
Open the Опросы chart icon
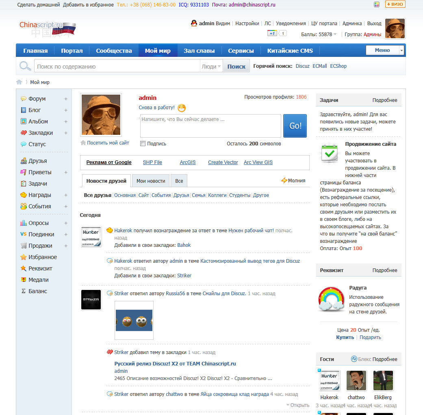(x=24, y=223)
